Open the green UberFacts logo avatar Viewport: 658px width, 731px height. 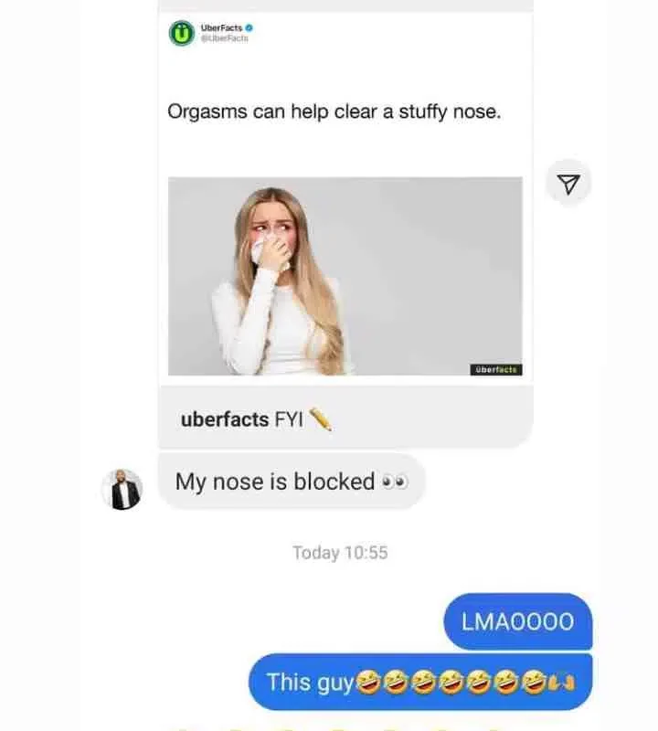click(181, 33)
